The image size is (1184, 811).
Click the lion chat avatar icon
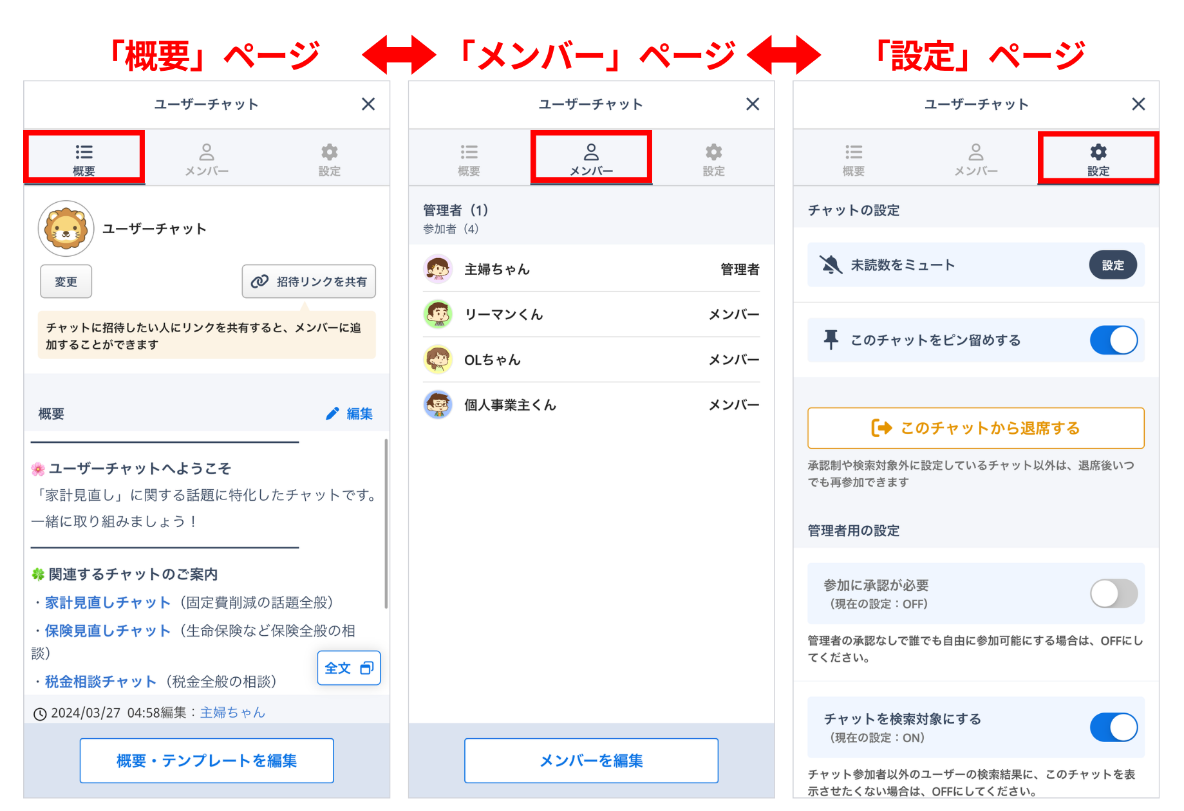[x=66, y=228]
